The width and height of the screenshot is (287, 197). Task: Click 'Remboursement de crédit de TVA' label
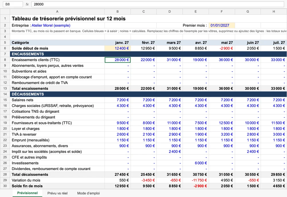point(40,83)
